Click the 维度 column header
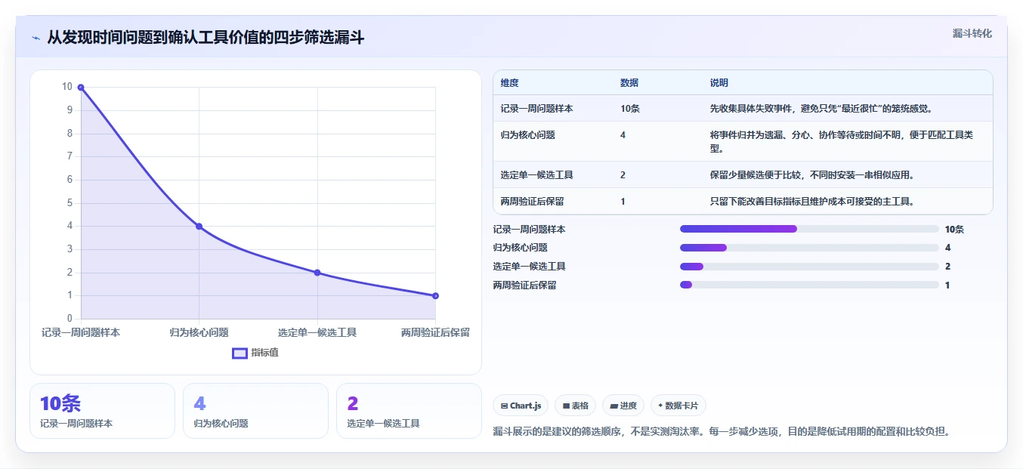Viewport: 1023px width, 469px height. click(509, 83)
